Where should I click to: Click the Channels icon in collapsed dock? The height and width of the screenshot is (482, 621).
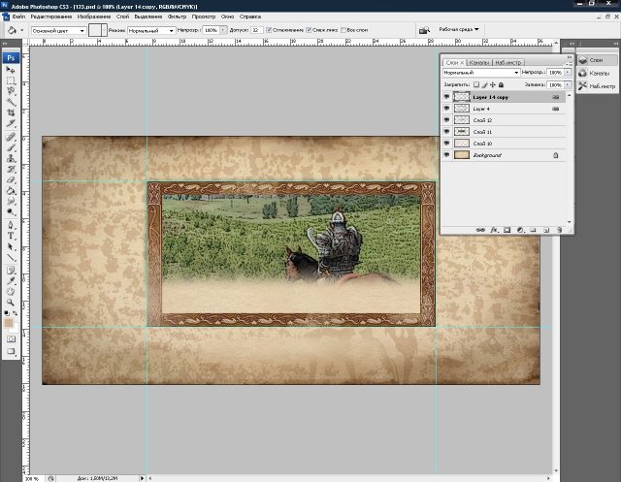595,73
